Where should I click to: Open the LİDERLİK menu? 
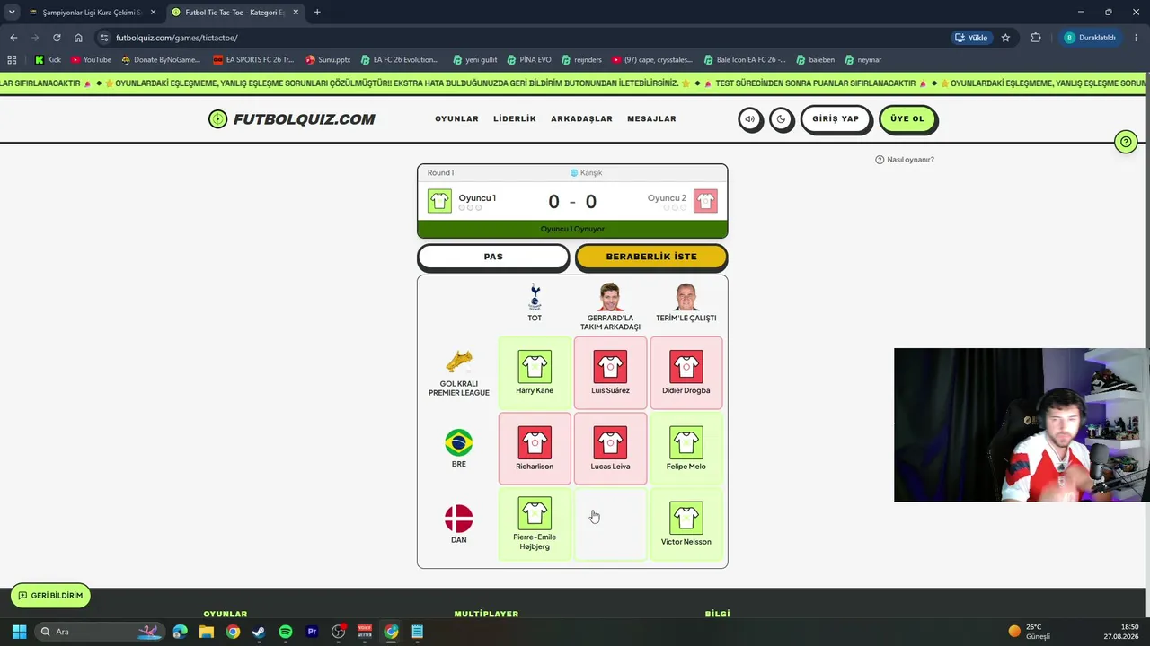tap(515, 119)
